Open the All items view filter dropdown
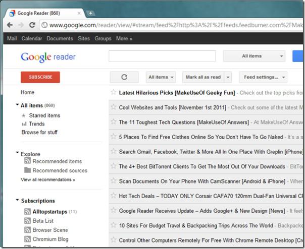Image resolution: width=305 pixels, height=249 pixels. (x=161, y=77)
